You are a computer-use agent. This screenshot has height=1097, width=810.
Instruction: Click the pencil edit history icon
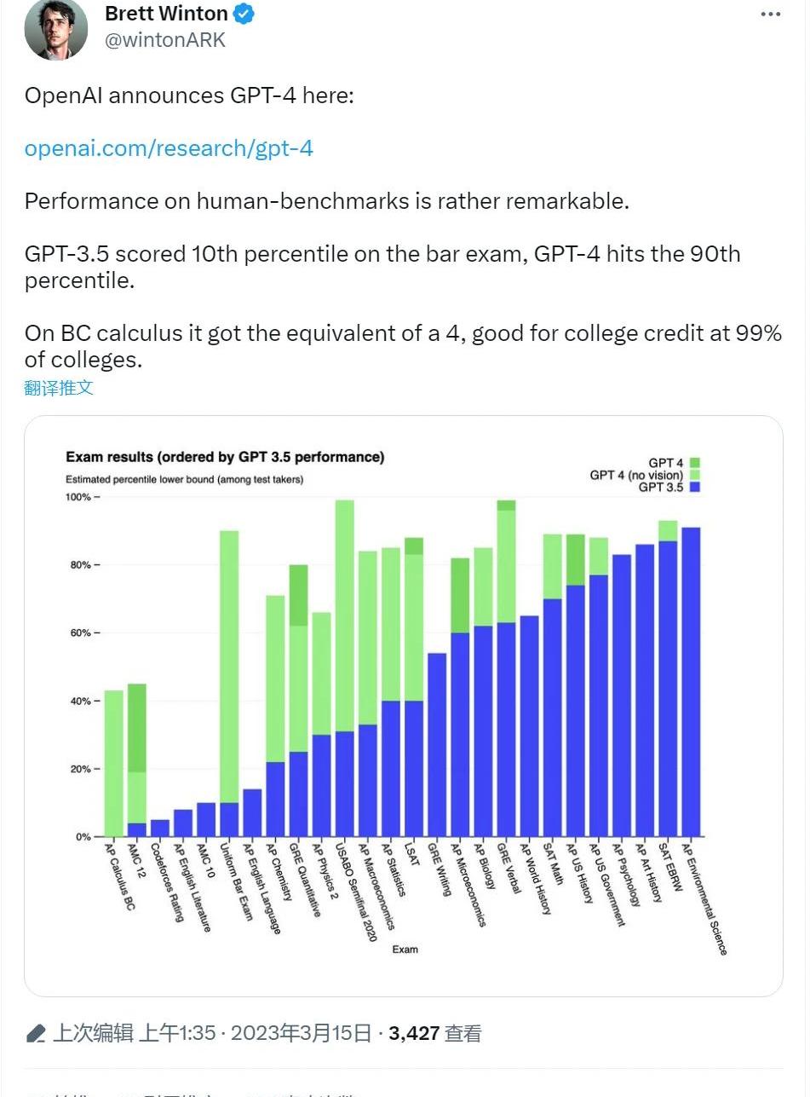[x=36, y=1034]
